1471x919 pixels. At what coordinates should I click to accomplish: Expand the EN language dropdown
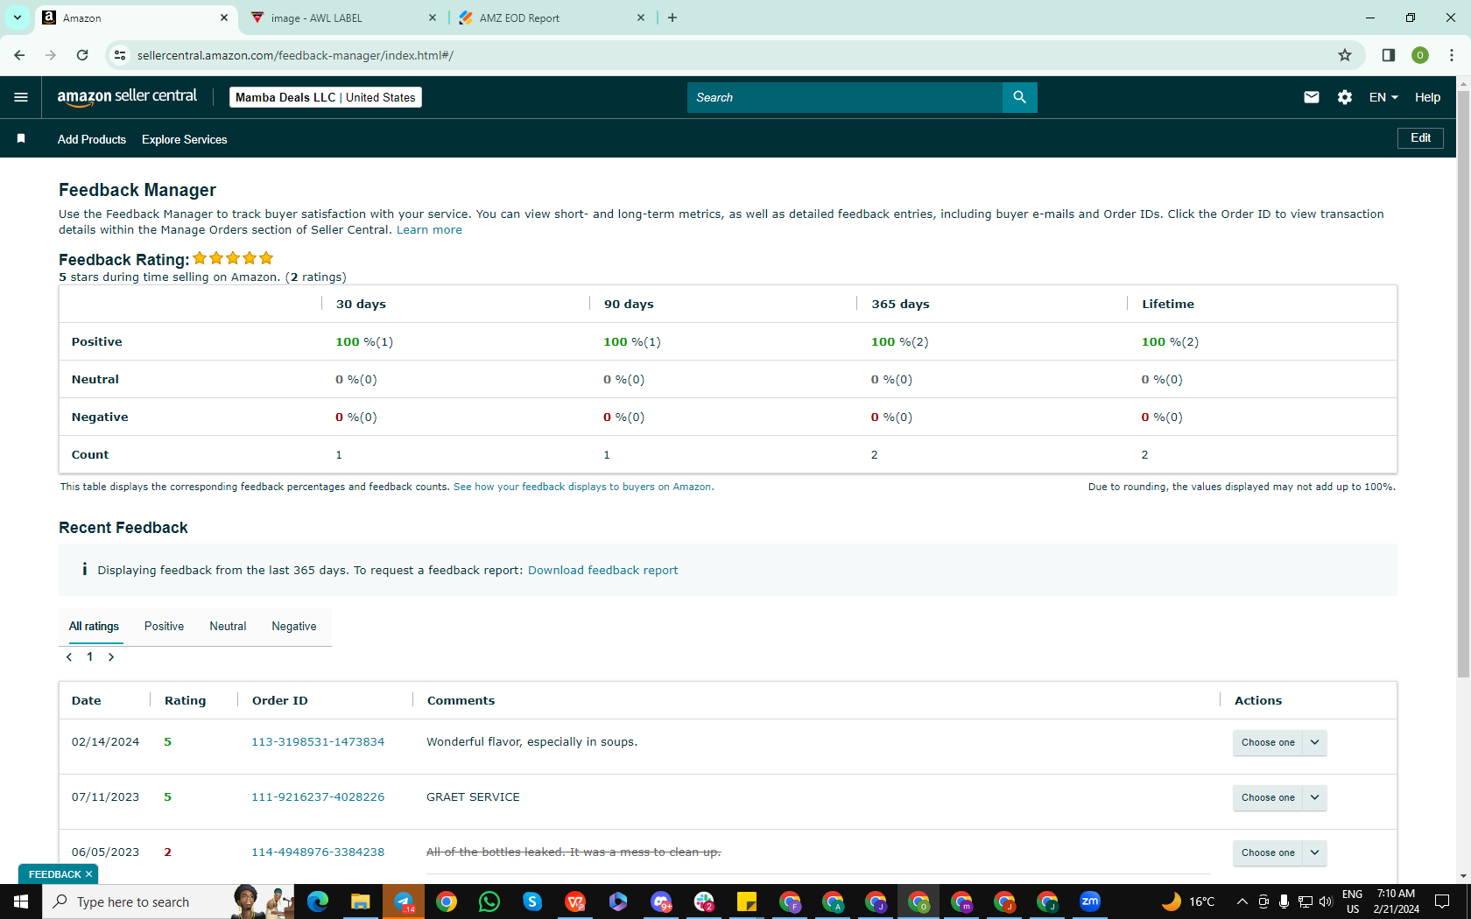click(x=1383, y=97)
